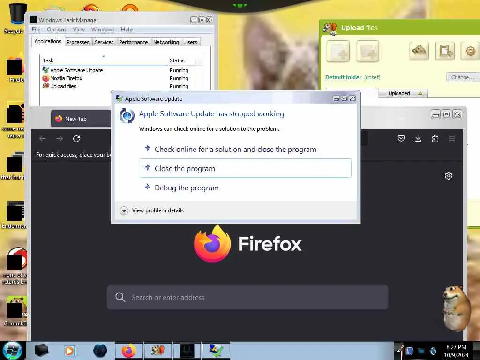This screenshot has height=360, width=480.
Task: Click the add folder icon in Upload files
Action: point(367,51)
